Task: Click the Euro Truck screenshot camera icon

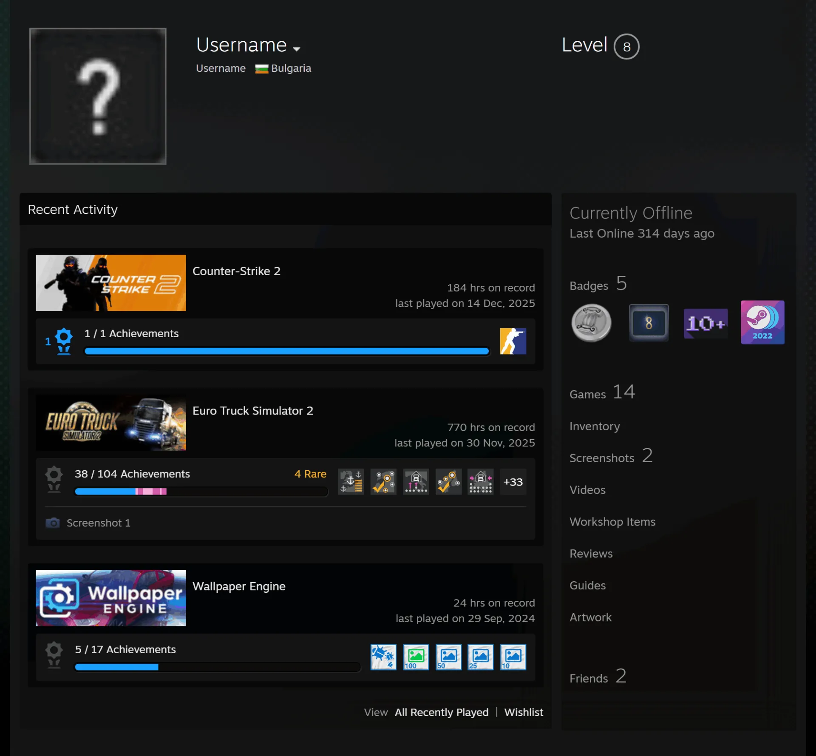Action: coord(53,523)
